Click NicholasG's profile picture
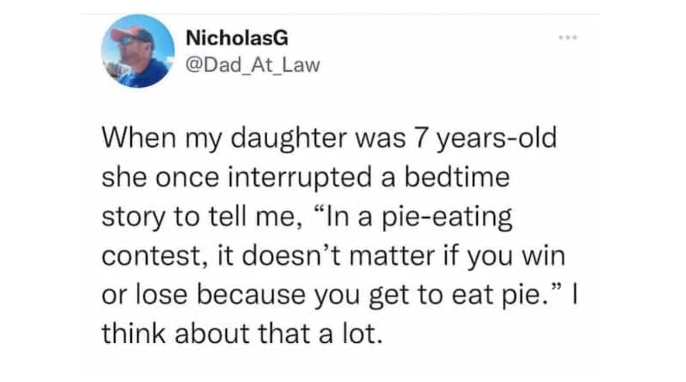The height and width of the screenshot is (382, 686). [138, 51]
